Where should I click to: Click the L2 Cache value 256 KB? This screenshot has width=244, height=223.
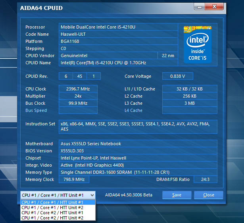pos(190,96)
